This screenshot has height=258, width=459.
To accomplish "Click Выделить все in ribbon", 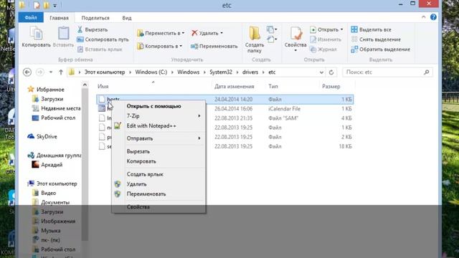I will tap(371, 29).
